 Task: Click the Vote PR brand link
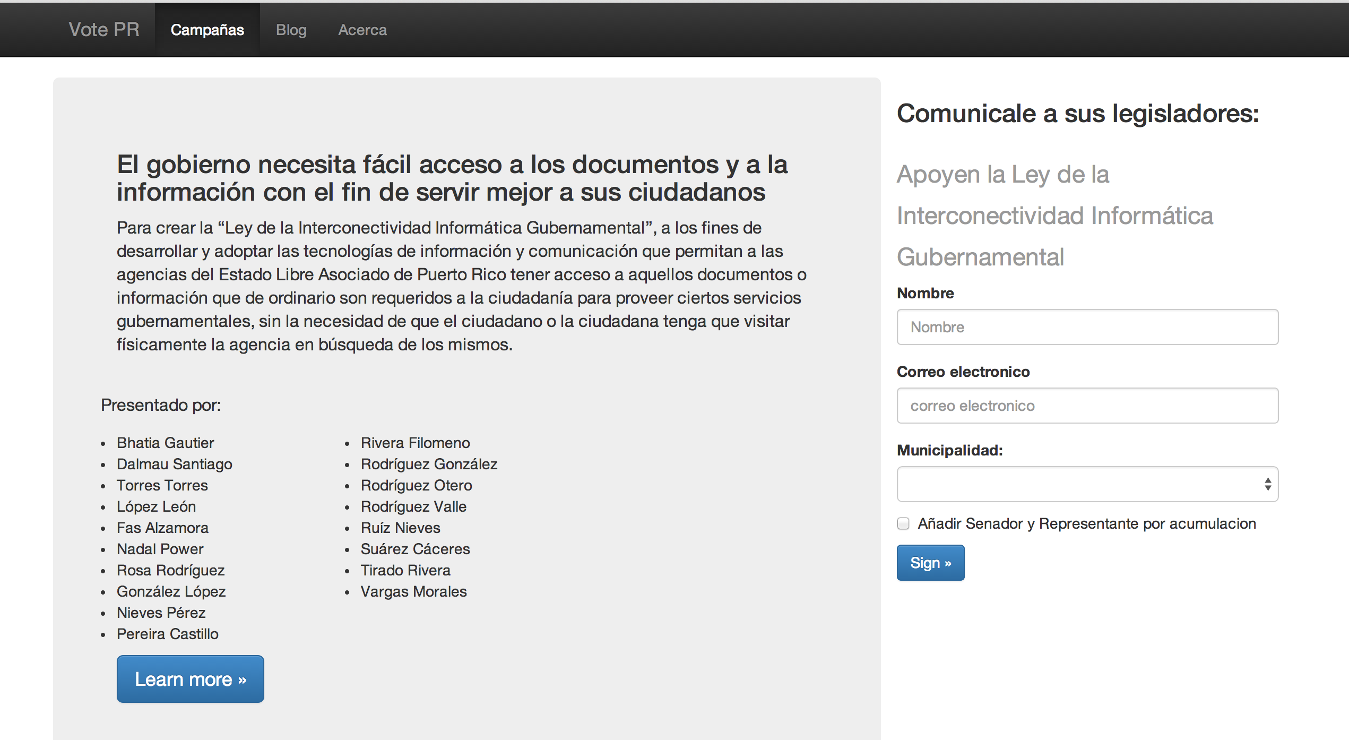pos(104,30)
